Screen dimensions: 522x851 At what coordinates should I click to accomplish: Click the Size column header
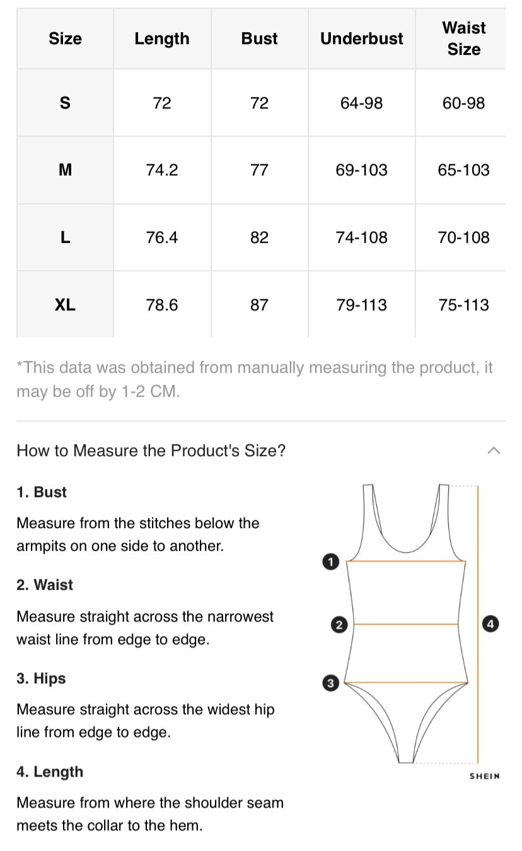pos(65,38)
